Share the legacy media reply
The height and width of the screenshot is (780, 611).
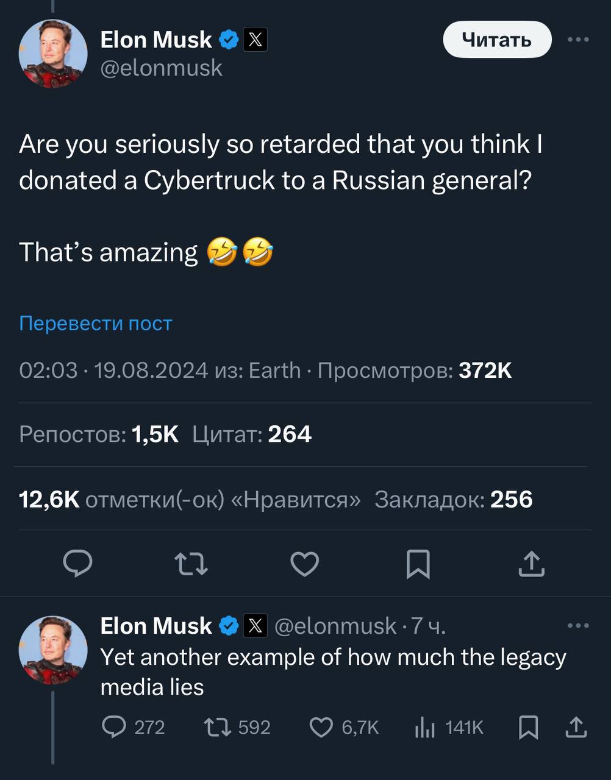click(x=576, y=727)
